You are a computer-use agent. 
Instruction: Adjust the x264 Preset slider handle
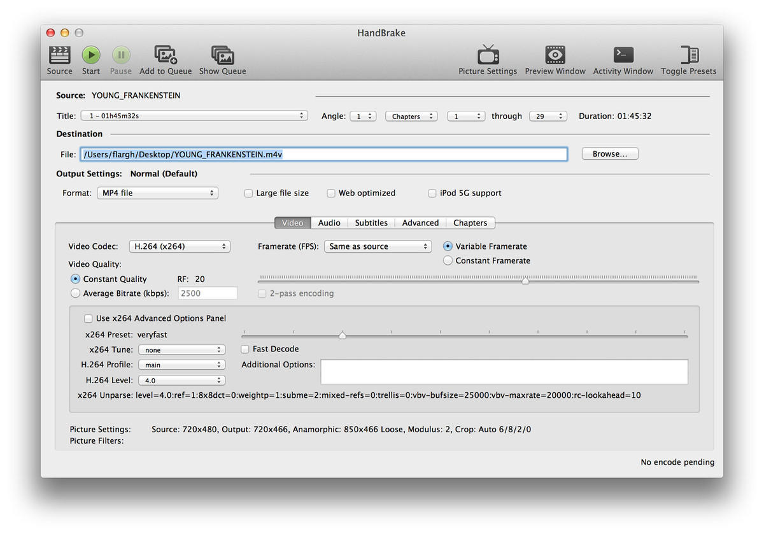point(343,335)
